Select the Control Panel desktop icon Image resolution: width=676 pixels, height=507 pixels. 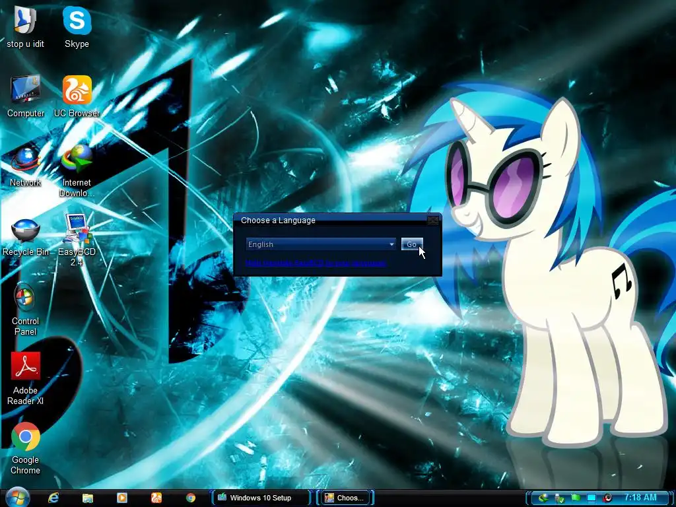click(25, 310)
